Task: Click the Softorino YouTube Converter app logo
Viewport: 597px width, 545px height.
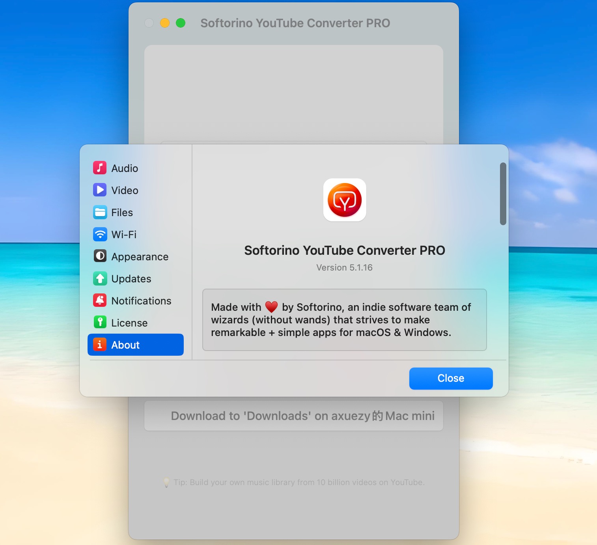Action: click(345, 200)
